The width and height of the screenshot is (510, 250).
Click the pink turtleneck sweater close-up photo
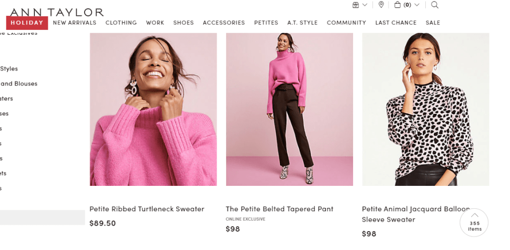pyautogui.click(x=153, y=109)
